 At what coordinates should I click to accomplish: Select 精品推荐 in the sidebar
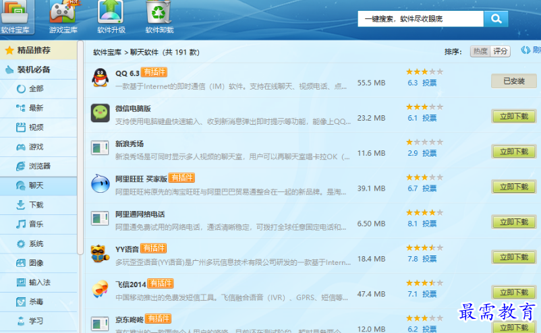point(38,51)
